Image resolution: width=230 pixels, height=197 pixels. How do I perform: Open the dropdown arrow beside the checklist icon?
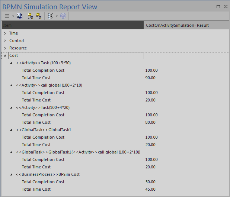tap(57, 16)
